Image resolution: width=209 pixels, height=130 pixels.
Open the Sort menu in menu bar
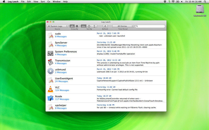[x=42, y=2]
